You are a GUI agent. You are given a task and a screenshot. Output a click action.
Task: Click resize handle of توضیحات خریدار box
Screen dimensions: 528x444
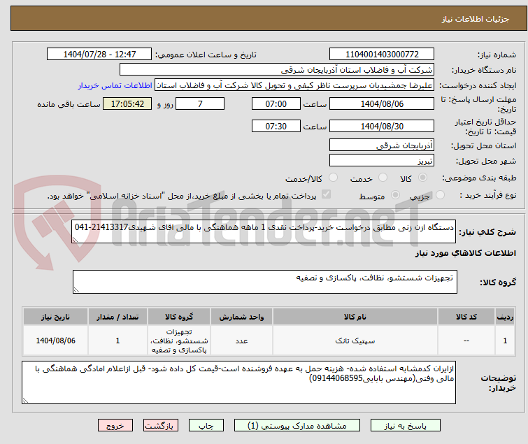click(26, 401)
